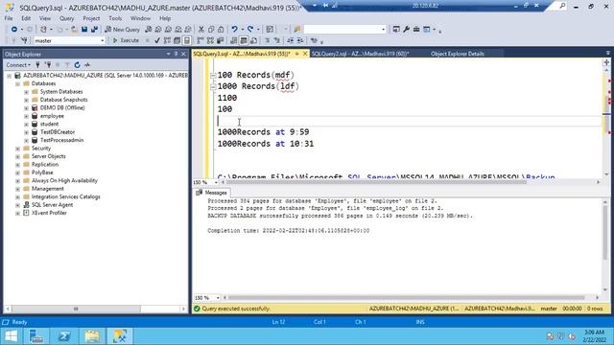Select the student database
Image resolution: width=614 pixels, height=345 pixels.
49,124
